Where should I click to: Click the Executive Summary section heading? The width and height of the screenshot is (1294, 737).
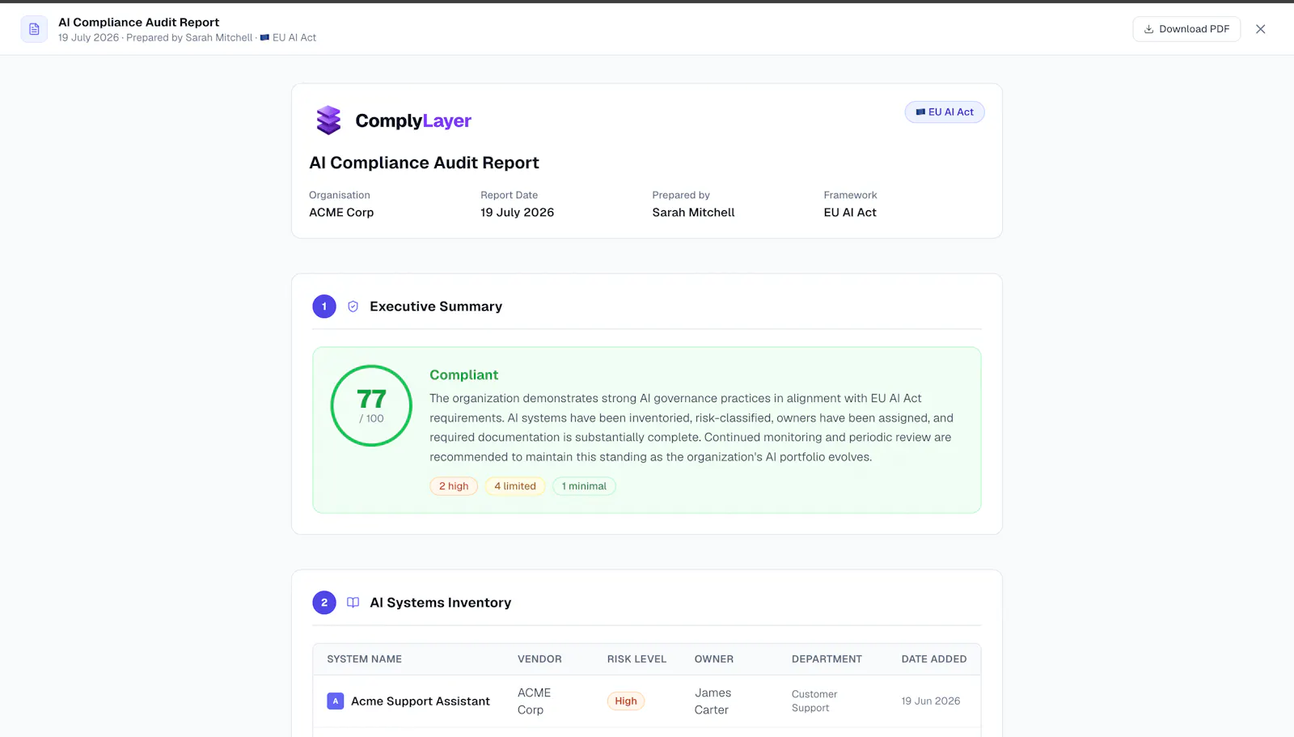click(x=436, y=307)
